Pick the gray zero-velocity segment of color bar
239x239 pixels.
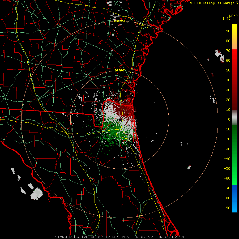[234, 118]
